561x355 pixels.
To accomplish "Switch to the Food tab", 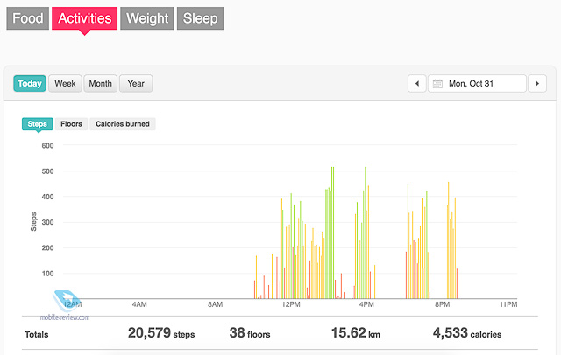I will (27, 18).
